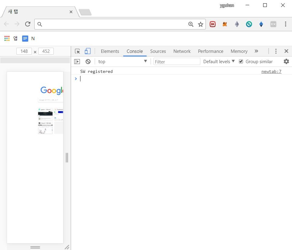
Task: Clear console with the ban icon
Action: pyautogui.click(x=88, y=62)
